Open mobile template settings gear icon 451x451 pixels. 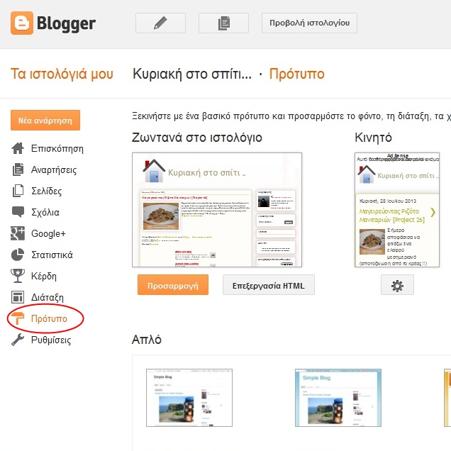point(397,285)
